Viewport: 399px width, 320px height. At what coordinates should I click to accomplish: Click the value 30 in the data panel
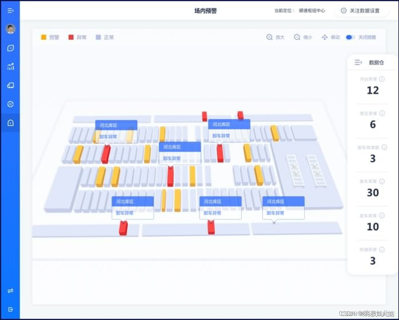click(x=373, y=192)
